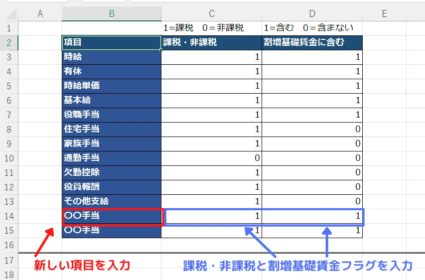425x280 pixels.
Task: Select the 割増基礎賃金 value cell for 住宅手当
Action: point(312,129)
